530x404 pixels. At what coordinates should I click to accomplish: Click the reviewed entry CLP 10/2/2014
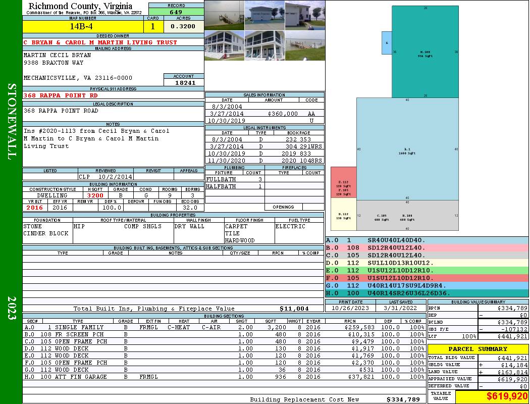[106, 176]
